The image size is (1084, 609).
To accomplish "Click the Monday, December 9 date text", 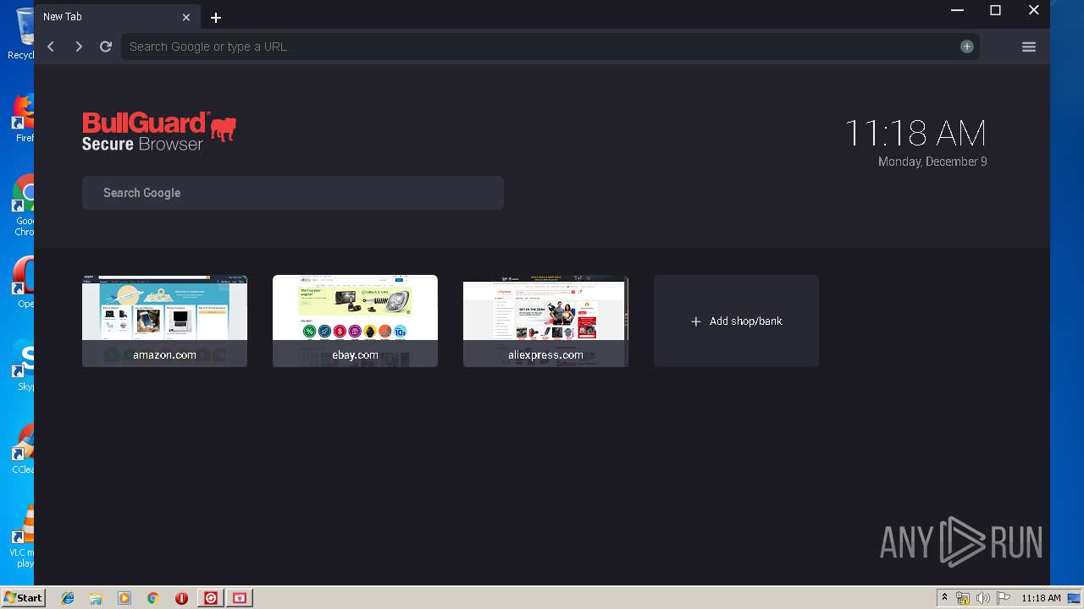I will [x=932, y=162].
